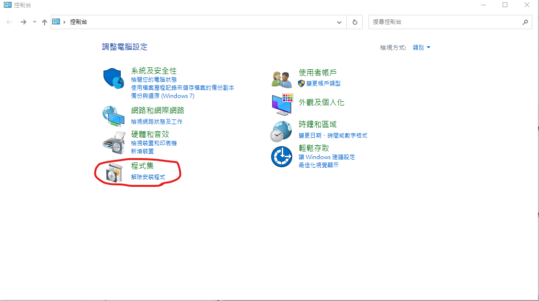The image size is (539, 301).
Task: Click the 使用者帳戶 people icon
Action: coord(282,79)
